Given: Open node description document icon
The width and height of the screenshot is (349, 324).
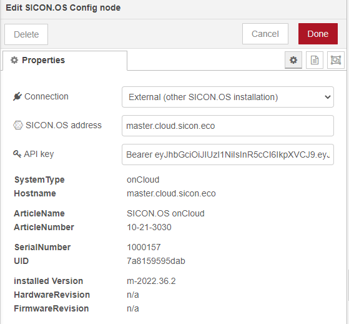Looking at the screenshot, I should tap(315, 60).
